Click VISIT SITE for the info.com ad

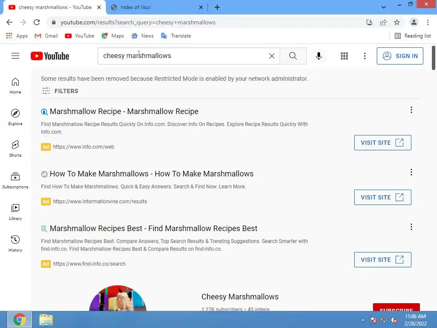(382, 143)
